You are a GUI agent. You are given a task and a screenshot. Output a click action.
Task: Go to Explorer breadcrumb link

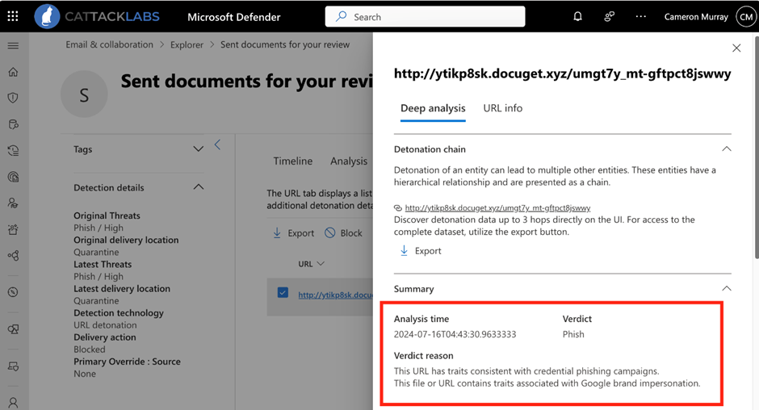[187, 44]
